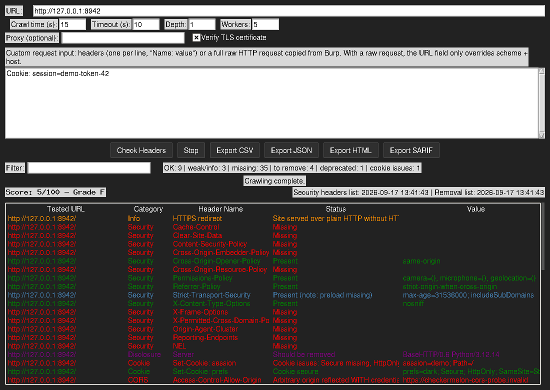Click the textarea scrollbar up arrow
The image size is (550, 390).
click(x=541, y=71)
